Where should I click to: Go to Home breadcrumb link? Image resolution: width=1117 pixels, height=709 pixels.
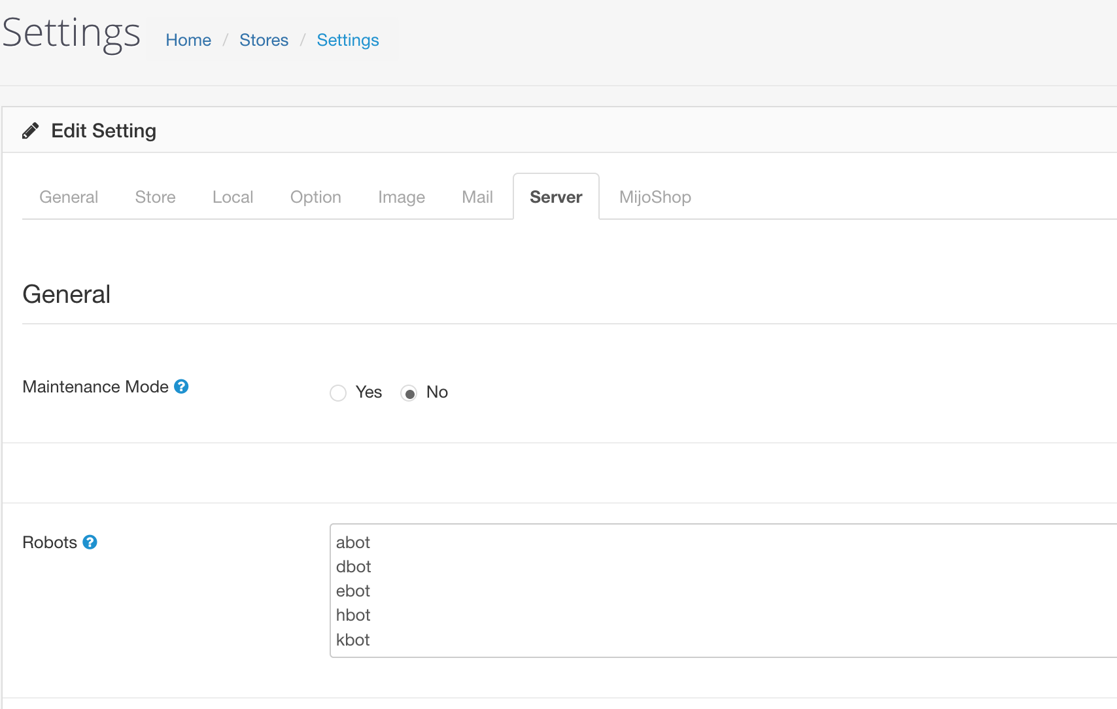(188, 40)
